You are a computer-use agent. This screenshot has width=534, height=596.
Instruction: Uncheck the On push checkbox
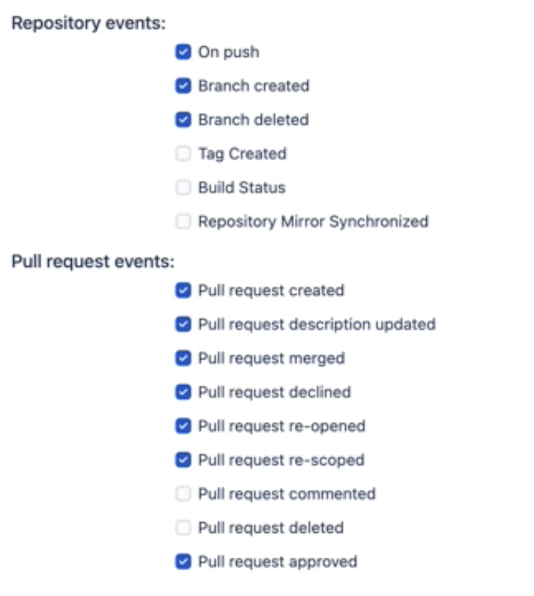(183, 52)
